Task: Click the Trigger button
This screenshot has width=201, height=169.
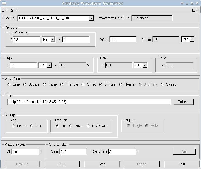Action: (142, 164)
